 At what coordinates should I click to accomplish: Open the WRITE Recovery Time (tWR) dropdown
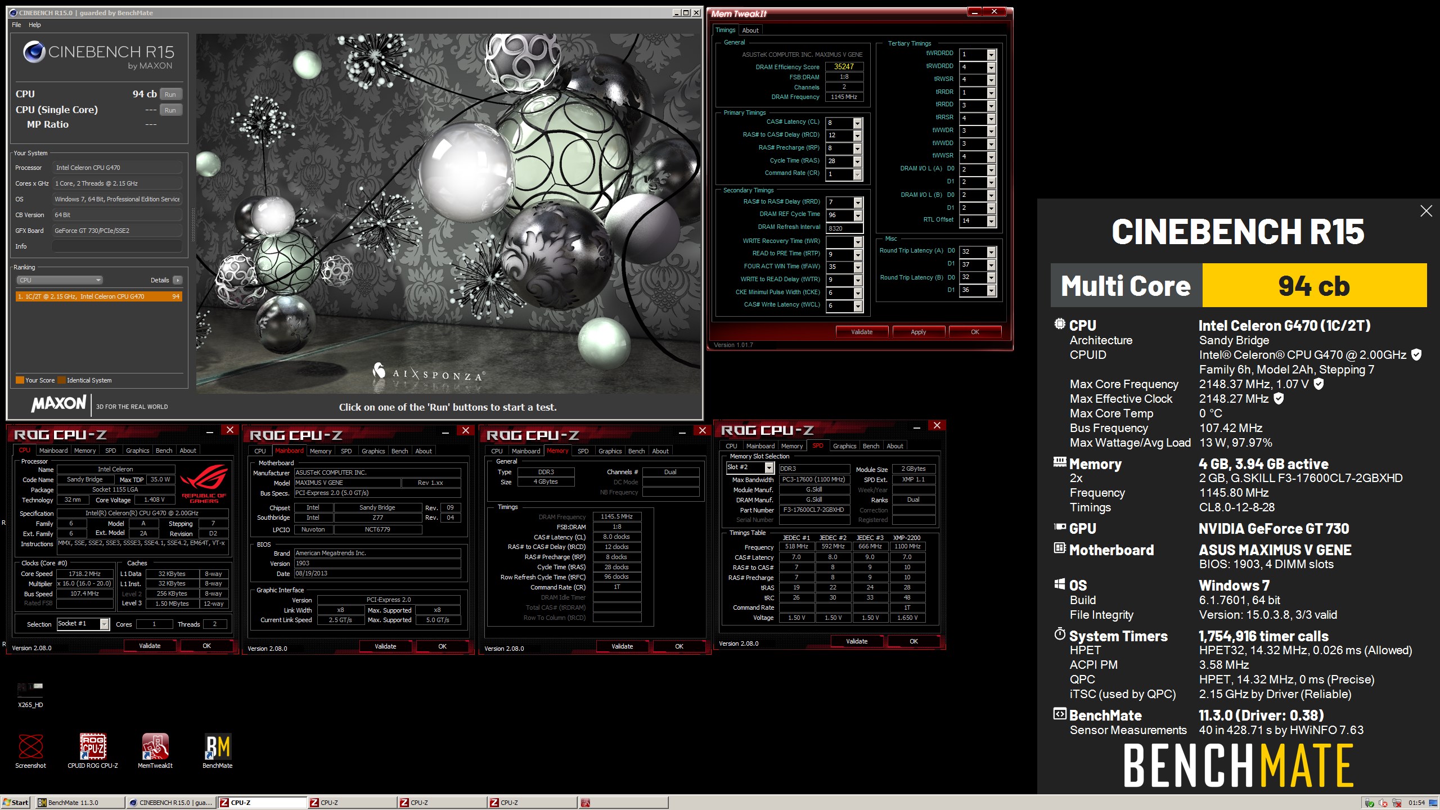858,242
